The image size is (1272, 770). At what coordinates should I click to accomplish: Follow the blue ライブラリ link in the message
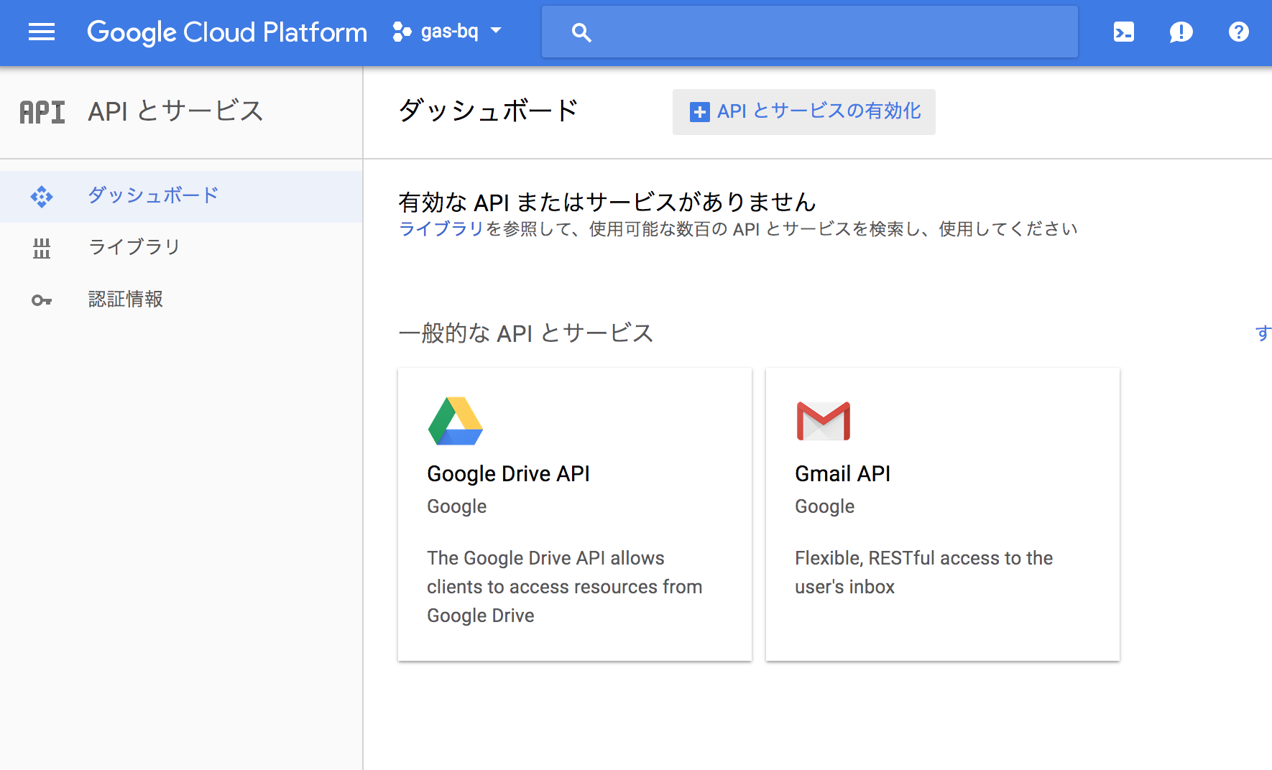coord(441,229)
